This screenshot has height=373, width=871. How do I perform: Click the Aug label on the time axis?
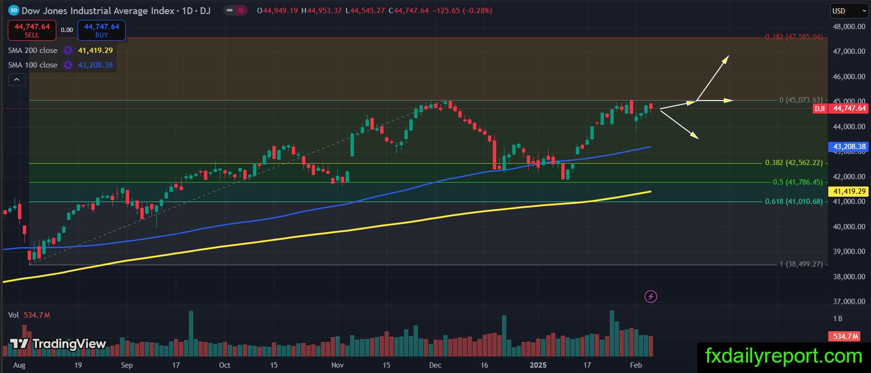pos(19,365)
